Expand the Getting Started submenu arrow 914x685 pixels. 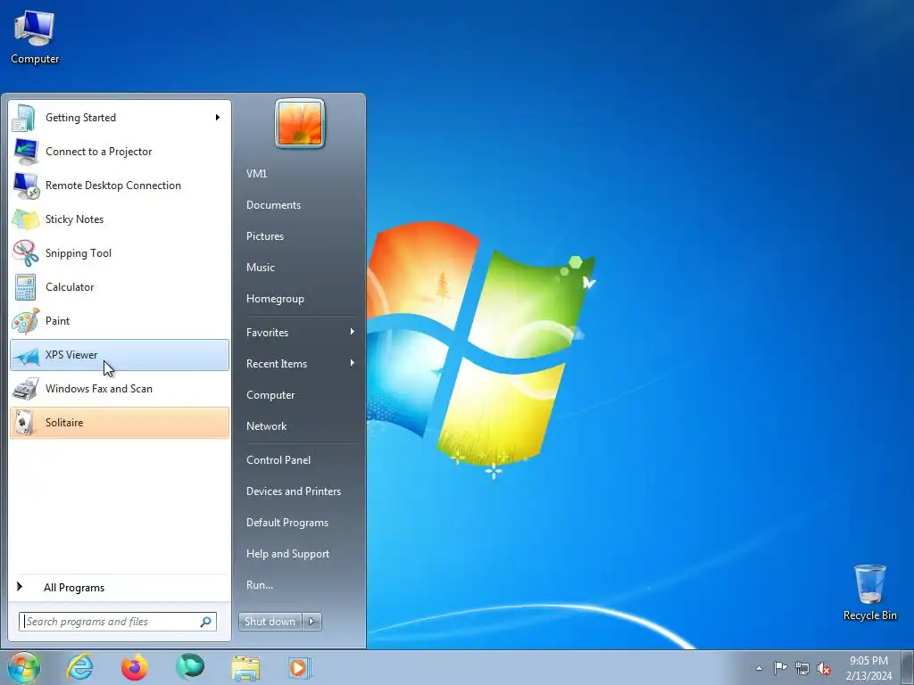click(x=218, y=118)
